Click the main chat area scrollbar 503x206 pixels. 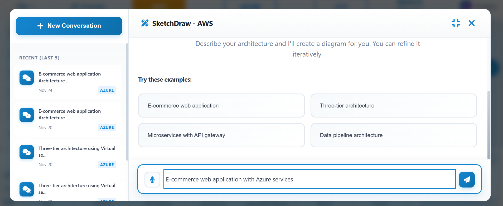pyautogui.click(x=489, y=125)
